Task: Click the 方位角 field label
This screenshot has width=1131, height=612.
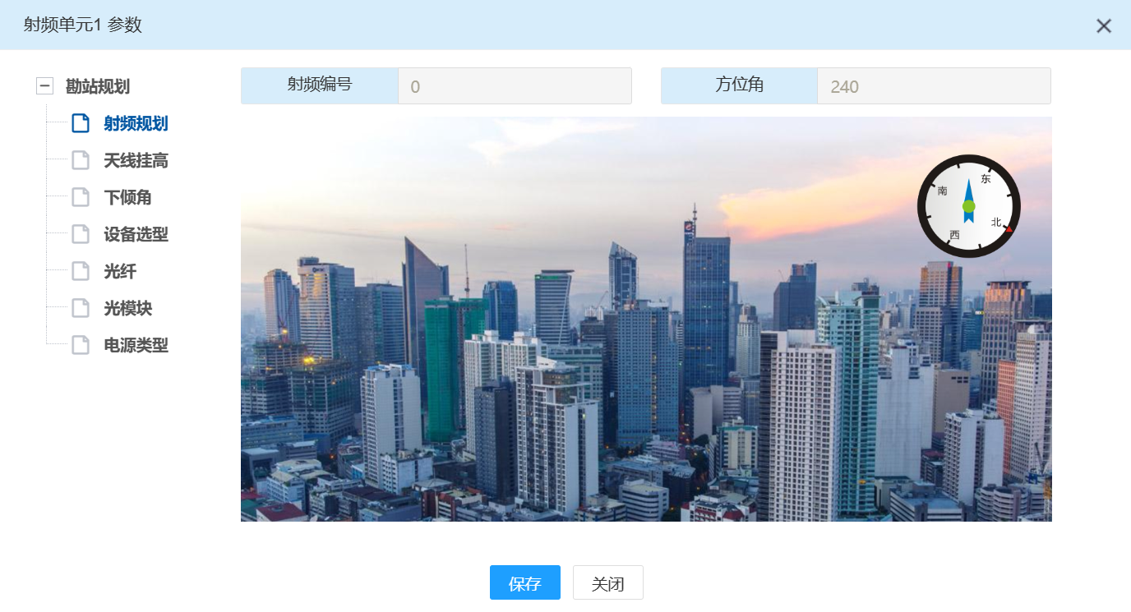Action: pos(739,85)
